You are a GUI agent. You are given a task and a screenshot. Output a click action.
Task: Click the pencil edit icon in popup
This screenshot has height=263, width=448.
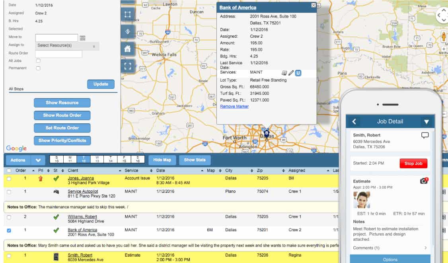[x=291, y=73]
